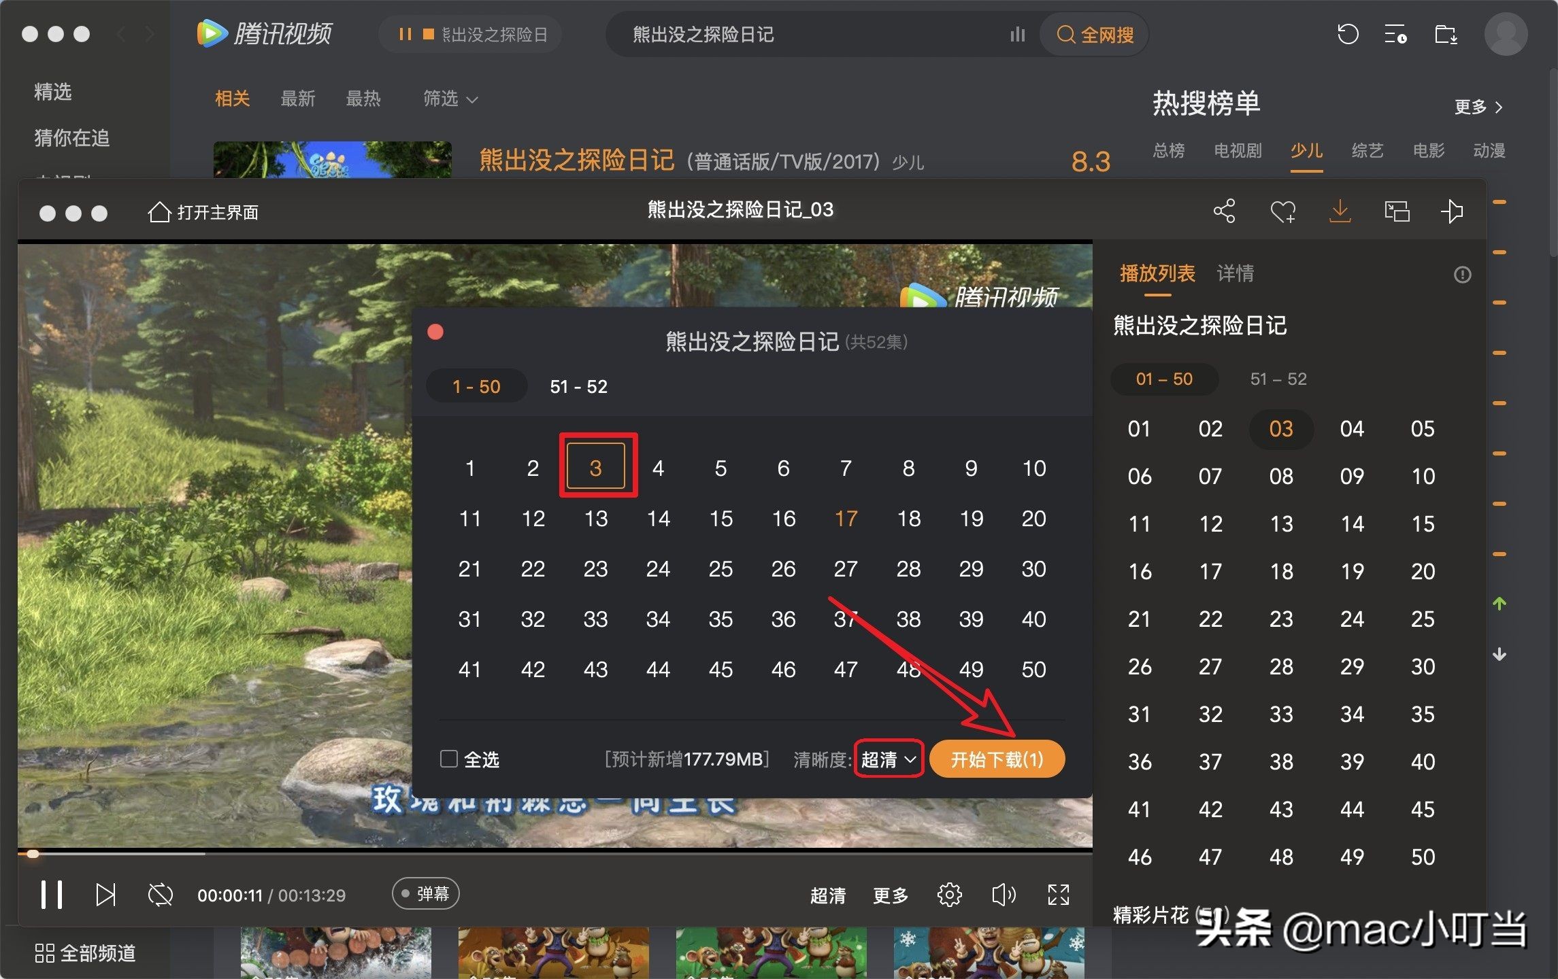Toggle the skip-timer clock icon
This screenshot has height=979, width=1558.
point(159,895)
